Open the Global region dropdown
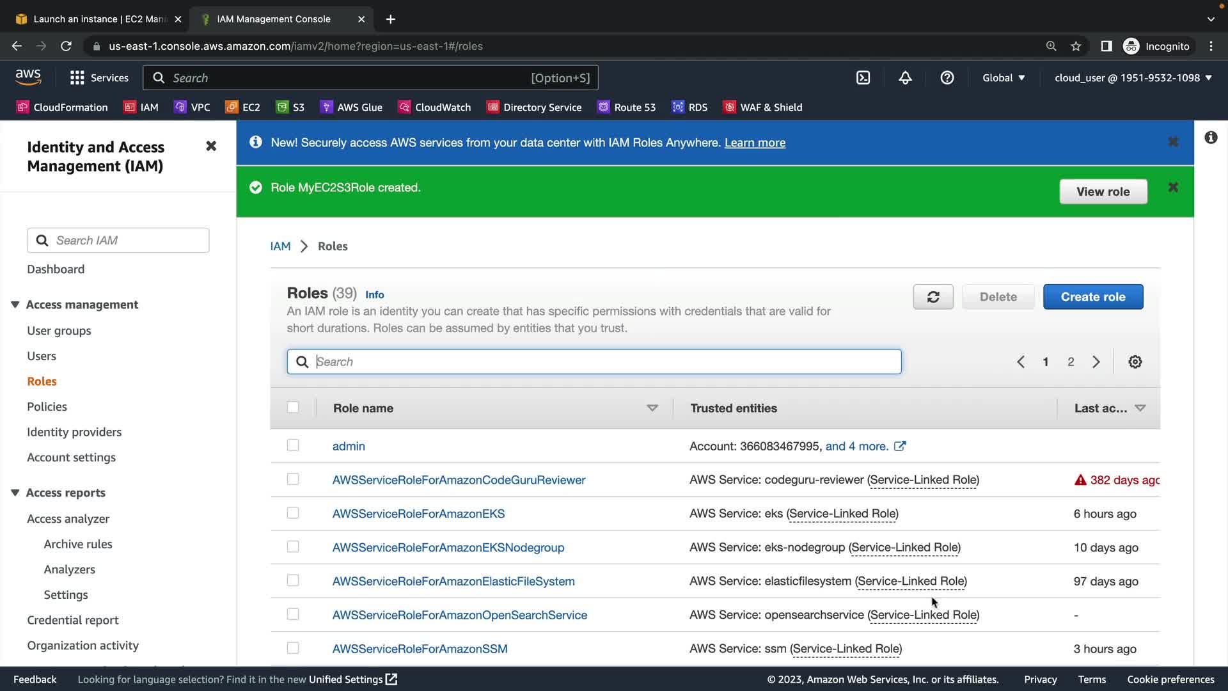 (1003, 78)
